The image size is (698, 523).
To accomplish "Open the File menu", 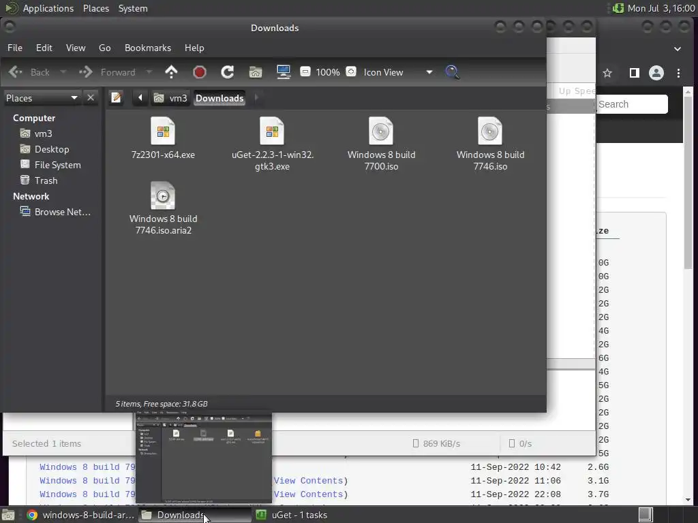I will pos(15,48).
